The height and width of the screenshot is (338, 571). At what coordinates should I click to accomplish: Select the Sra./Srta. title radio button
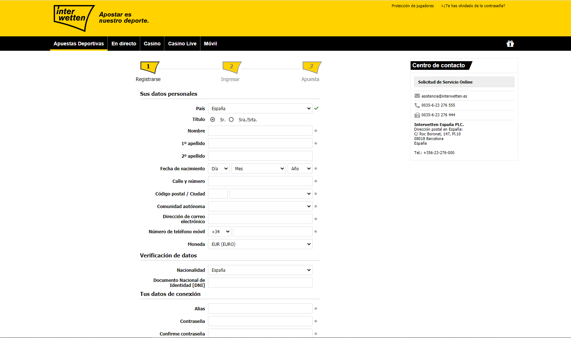231,120
